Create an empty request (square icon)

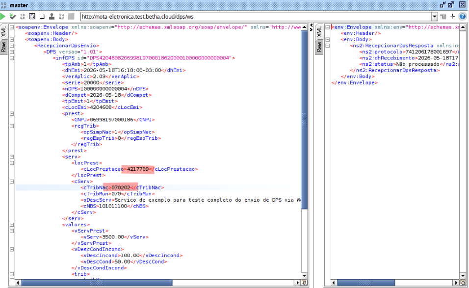(x=42, y=17)
